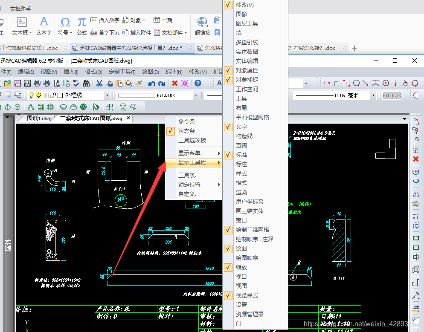The width and height of the screenshot is (424, 332).
Task: Click the BYCOLOR plot style box
Action: pyautogui.click(x=392, y=95)
